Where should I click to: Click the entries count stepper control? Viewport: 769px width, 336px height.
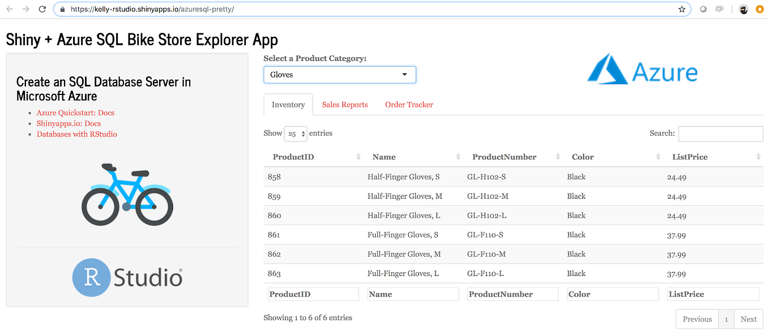tap(302, 133)
